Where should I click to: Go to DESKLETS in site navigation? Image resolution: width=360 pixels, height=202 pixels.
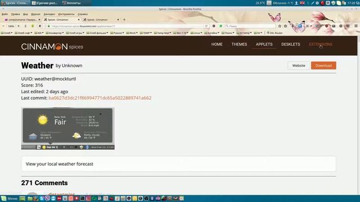click(x=291, y=44)
